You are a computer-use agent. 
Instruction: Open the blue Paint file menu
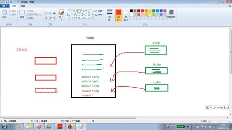click(5, 6)
